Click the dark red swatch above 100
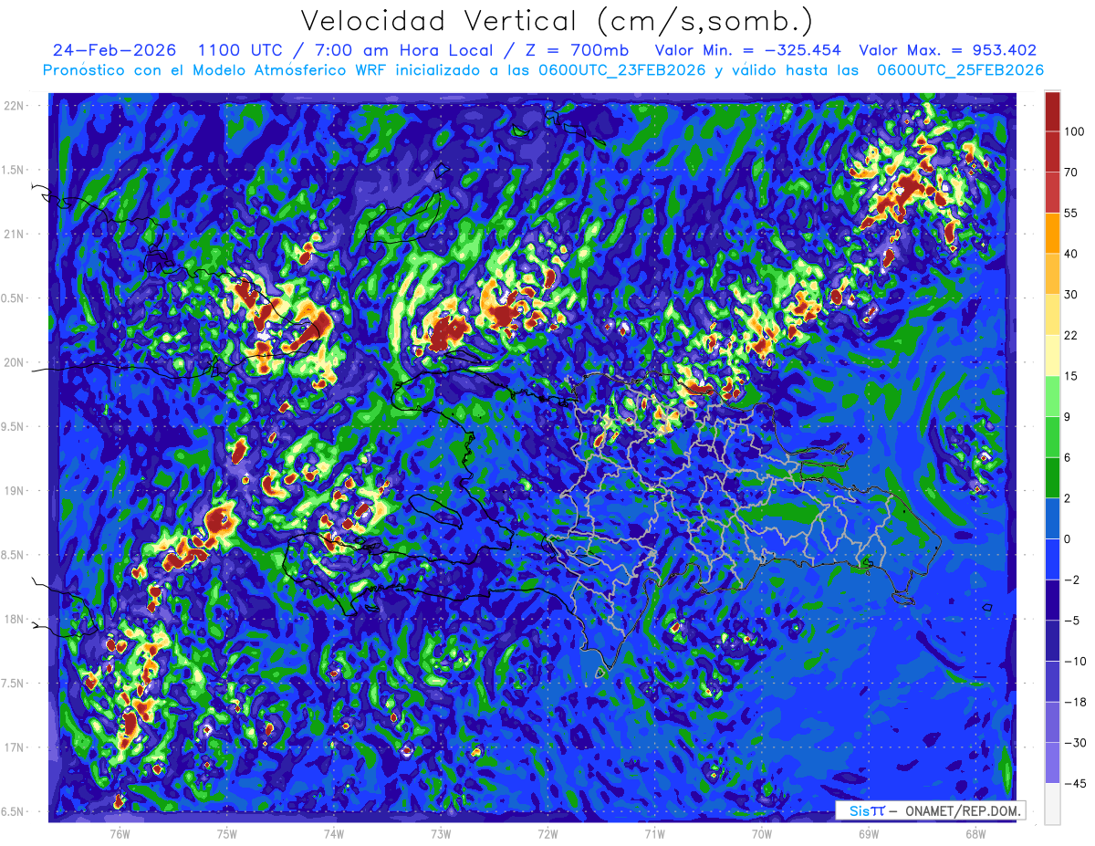Image resolution: width=1095 pixels, height=846 pixels. point(1052,111)
